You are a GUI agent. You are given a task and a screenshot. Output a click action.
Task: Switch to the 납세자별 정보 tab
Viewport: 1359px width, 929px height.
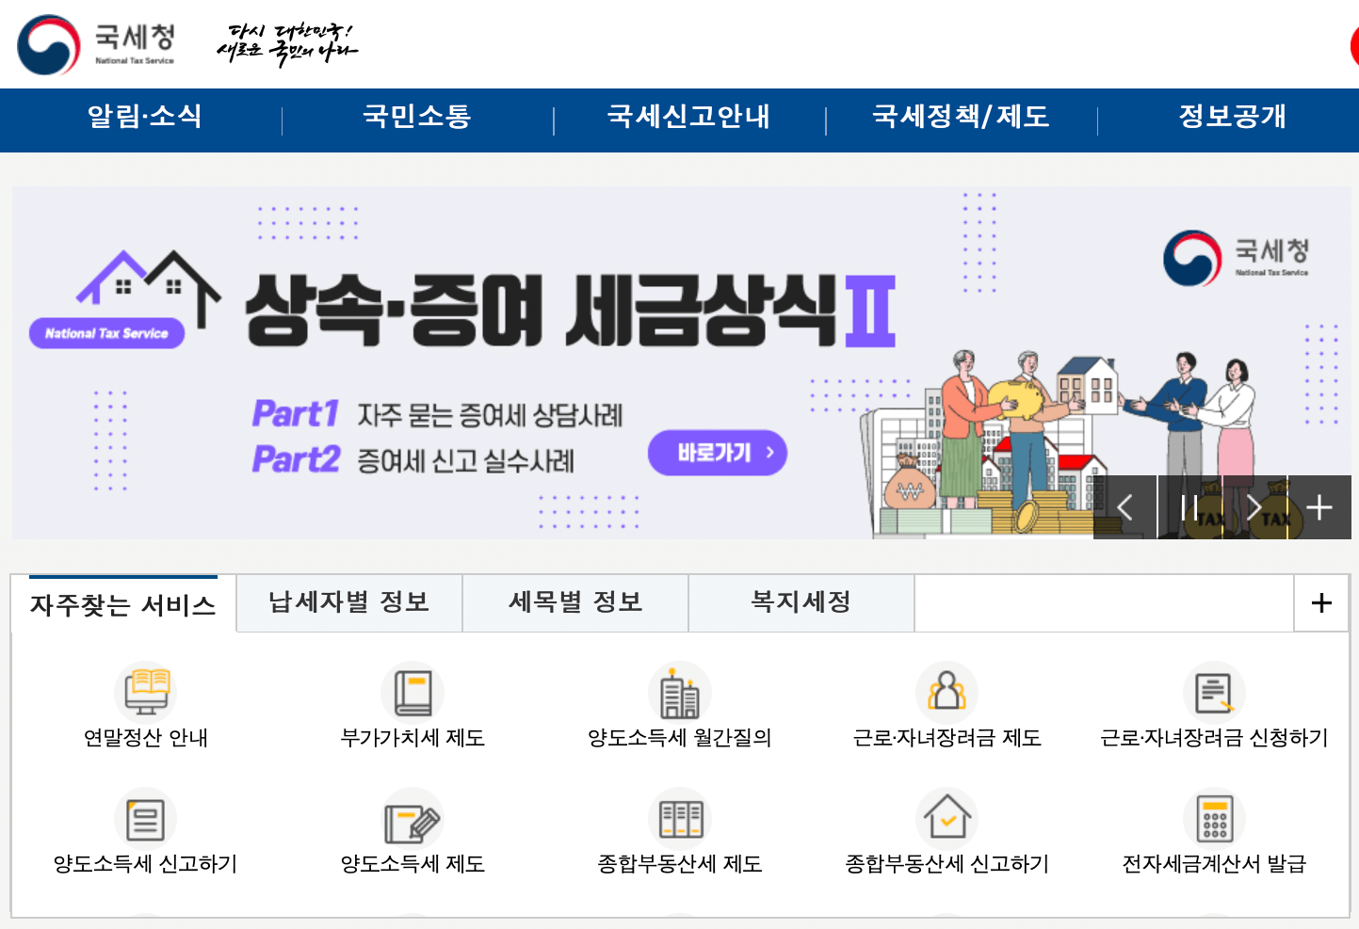pos(349,603)
